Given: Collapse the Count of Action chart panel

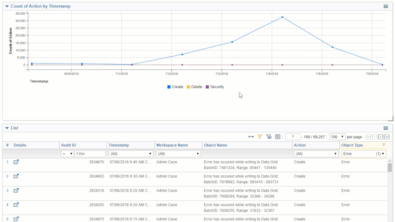Looking at the screenshot, I should [x=7, y=6].
